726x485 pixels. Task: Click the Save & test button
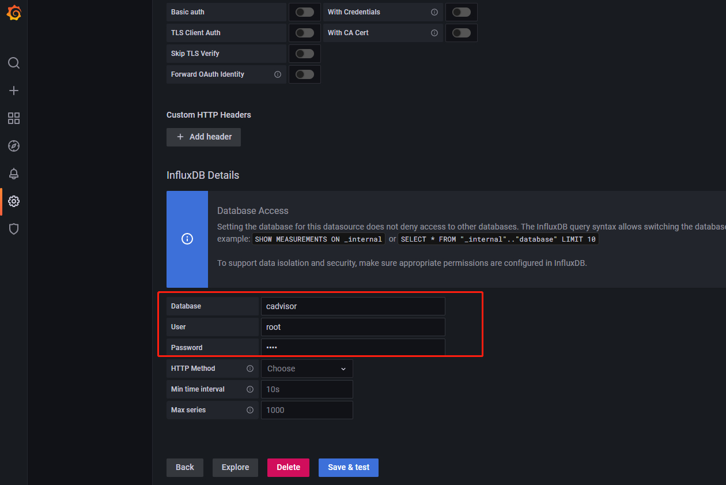[x=349, y=467]
